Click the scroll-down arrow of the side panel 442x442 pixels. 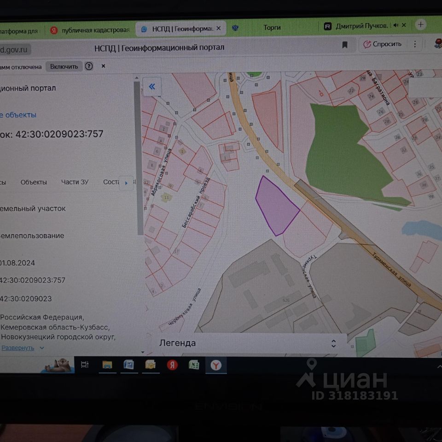[142, 352]
